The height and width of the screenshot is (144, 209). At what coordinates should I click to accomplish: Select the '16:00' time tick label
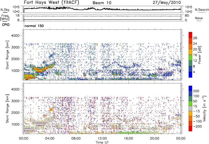(128, 139)
